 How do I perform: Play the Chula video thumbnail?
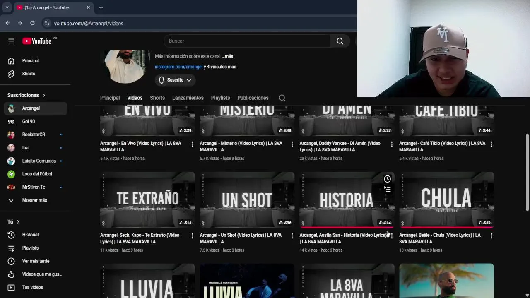446,200
